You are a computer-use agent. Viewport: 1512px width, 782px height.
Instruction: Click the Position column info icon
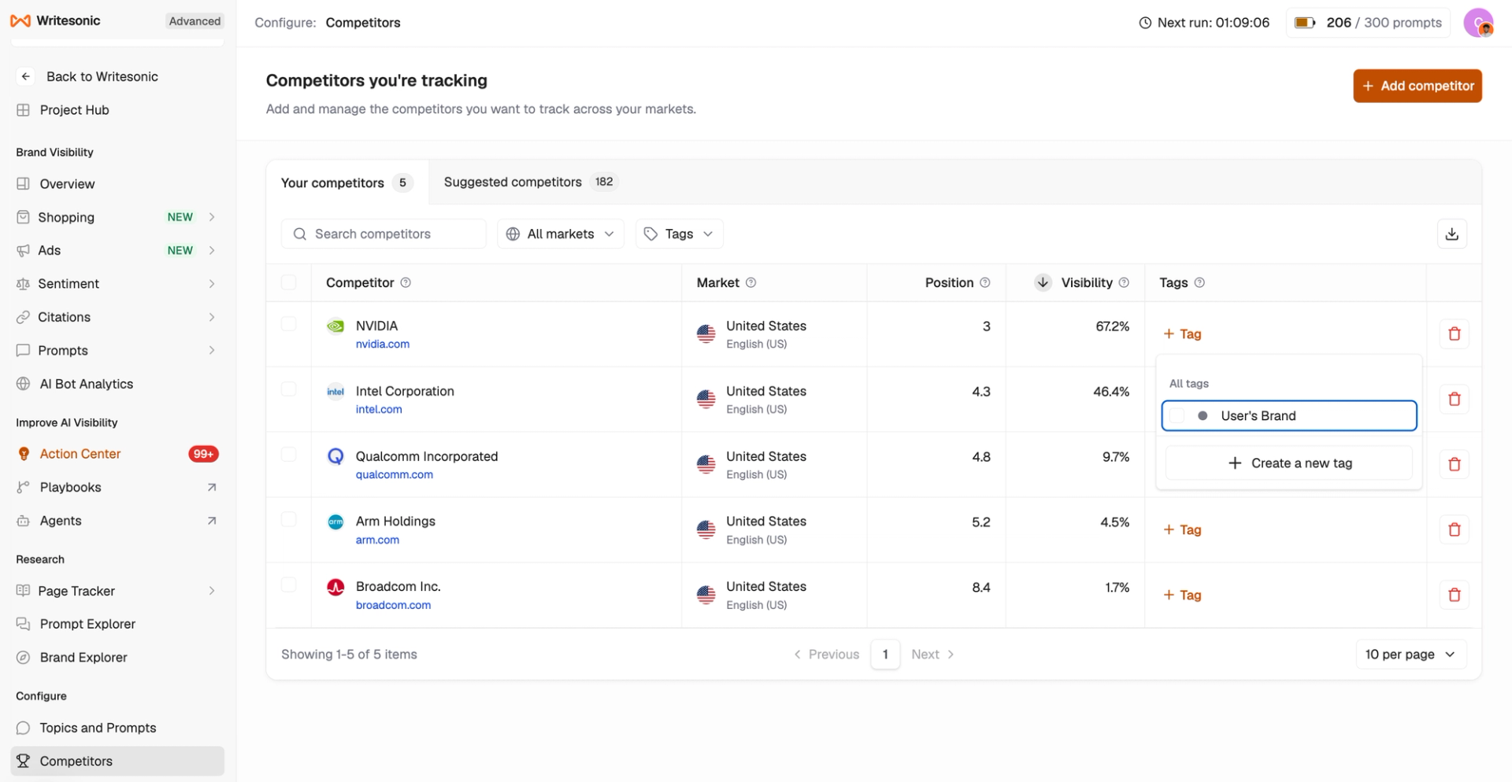click(x=985, y=282)
